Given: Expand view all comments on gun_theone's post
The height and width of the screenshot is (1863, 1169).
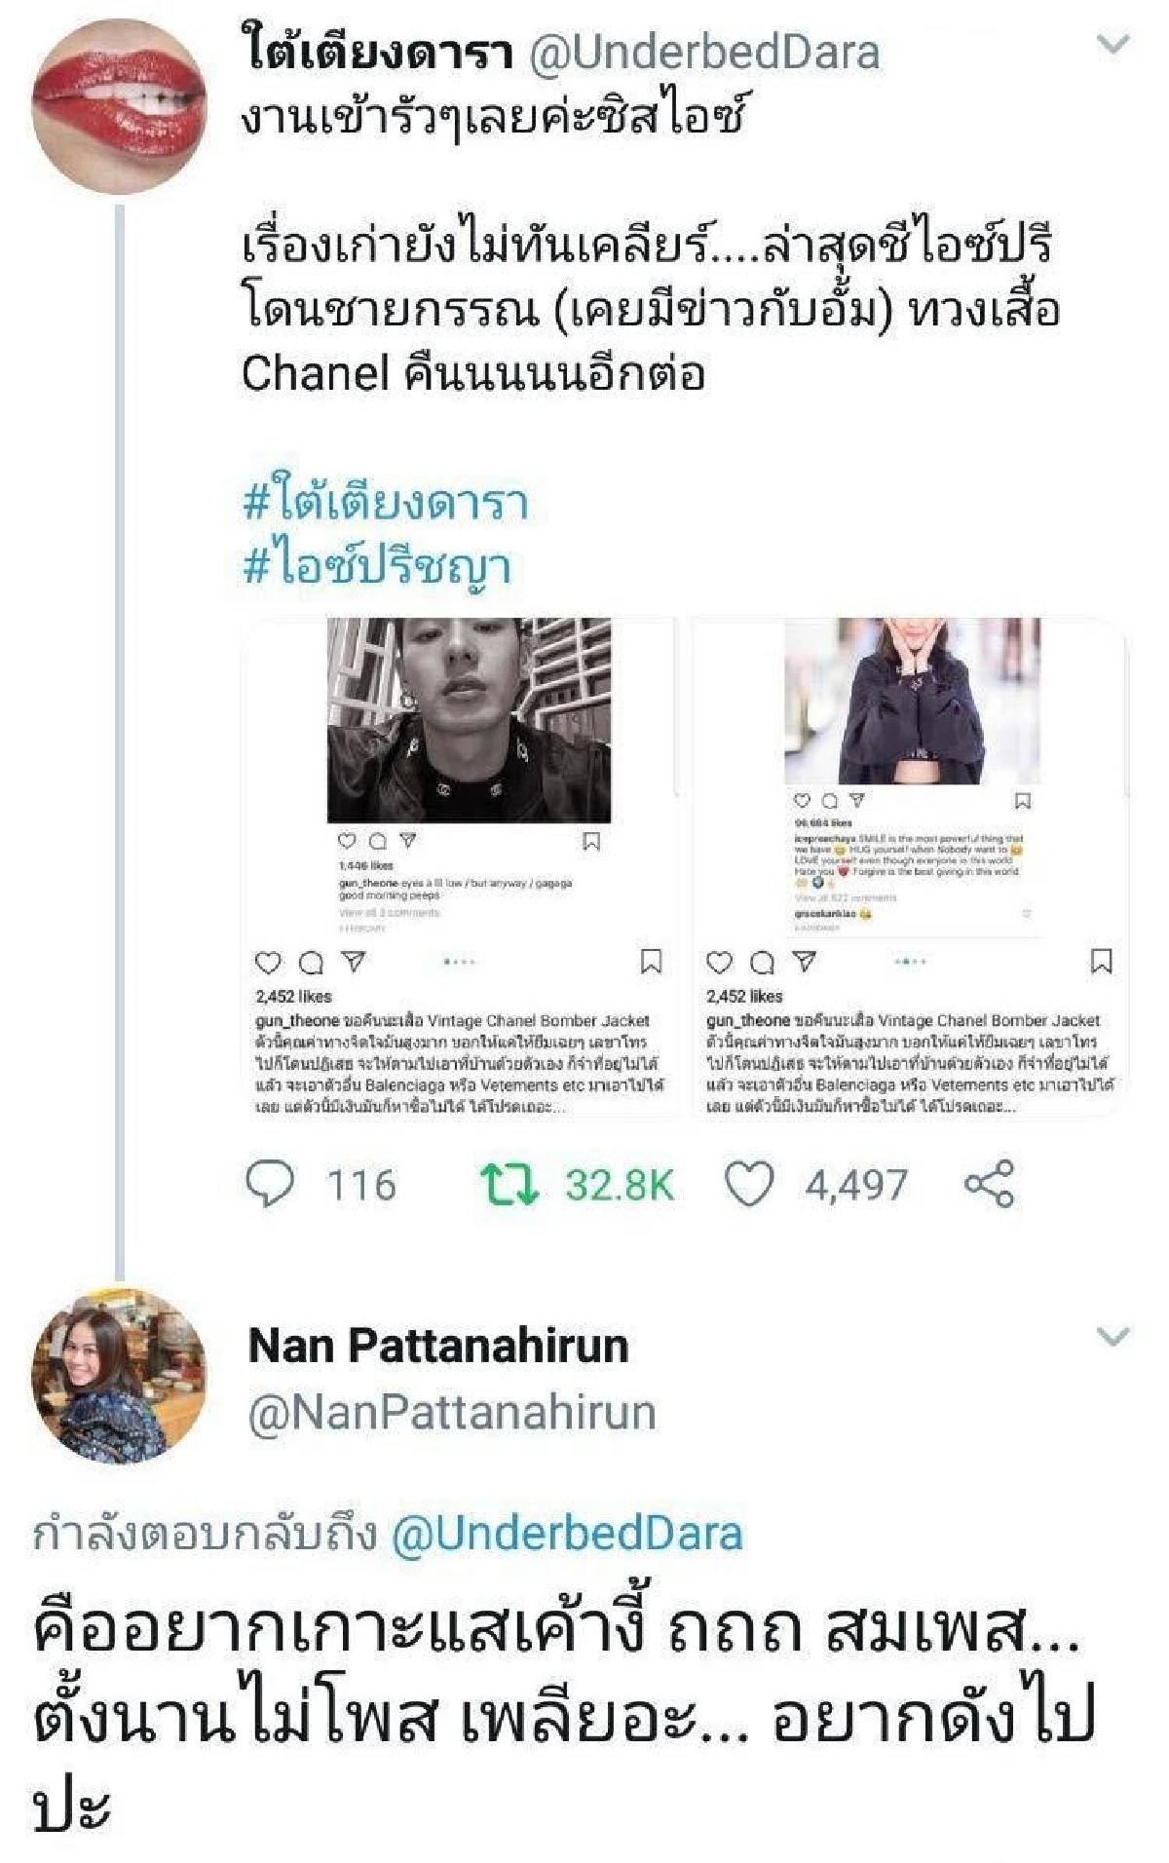Looking at the screenshot, I should pos(390,912).
